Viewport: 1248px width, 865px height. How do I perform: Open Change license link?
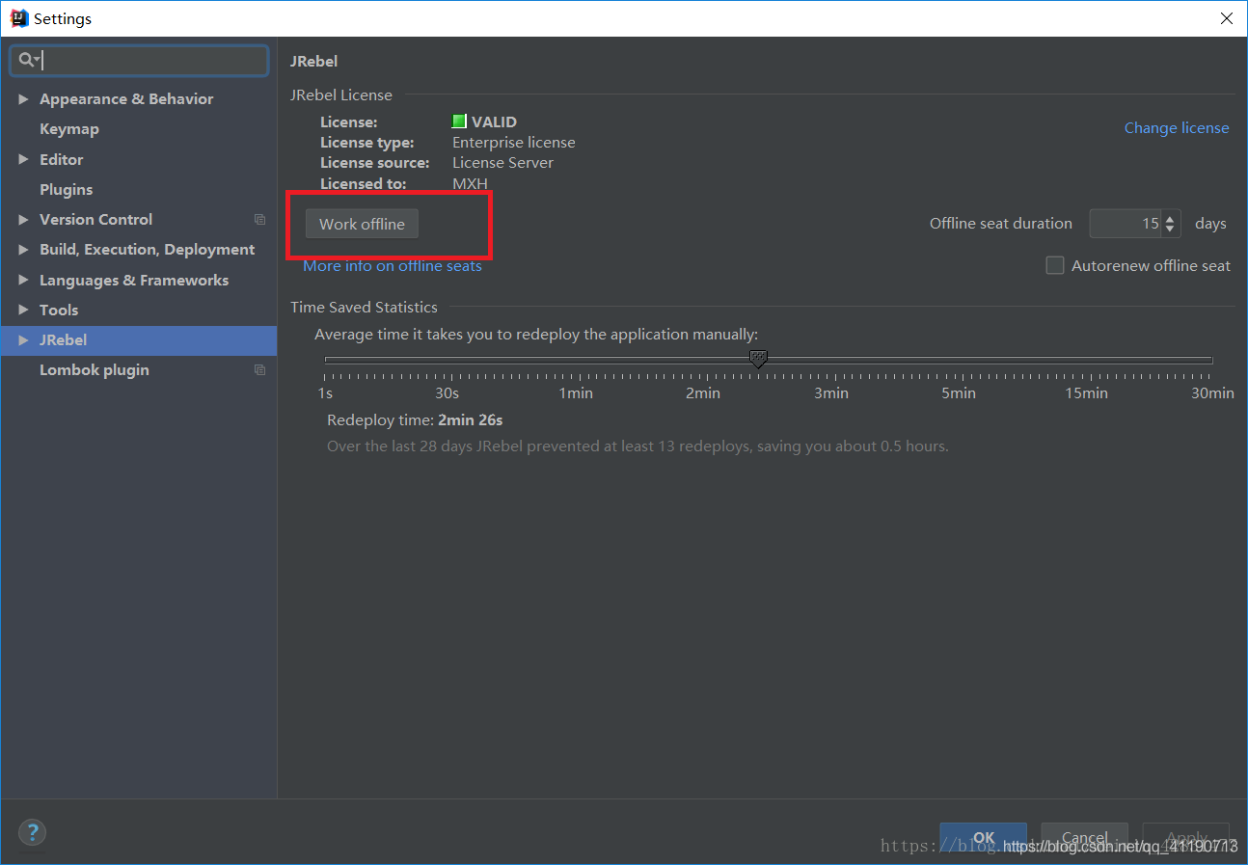point(1177,128)
